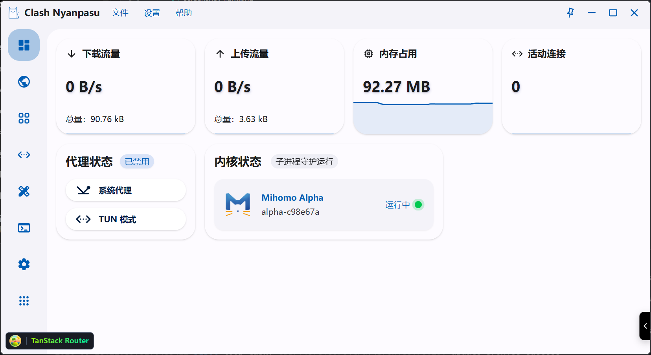The image size is (651, 355).
Task: Click the memory usage chart area
Action: tap(423, 118)
